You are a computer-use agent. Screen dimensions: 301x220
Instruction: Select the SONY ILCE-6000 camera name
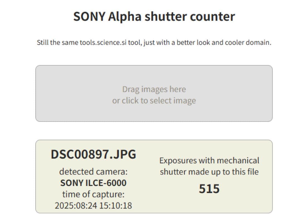pos(93,183)
